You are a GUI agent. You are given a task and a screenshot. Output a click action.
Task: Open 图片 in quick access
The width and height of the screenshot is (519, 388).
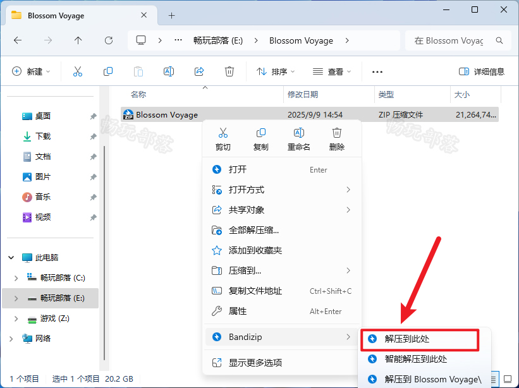click(43, 177)
